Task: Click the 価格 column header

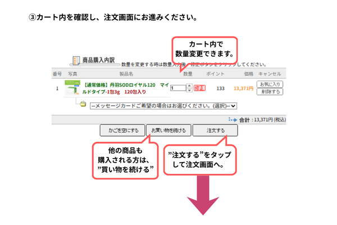Action: (x=248, y=74)
